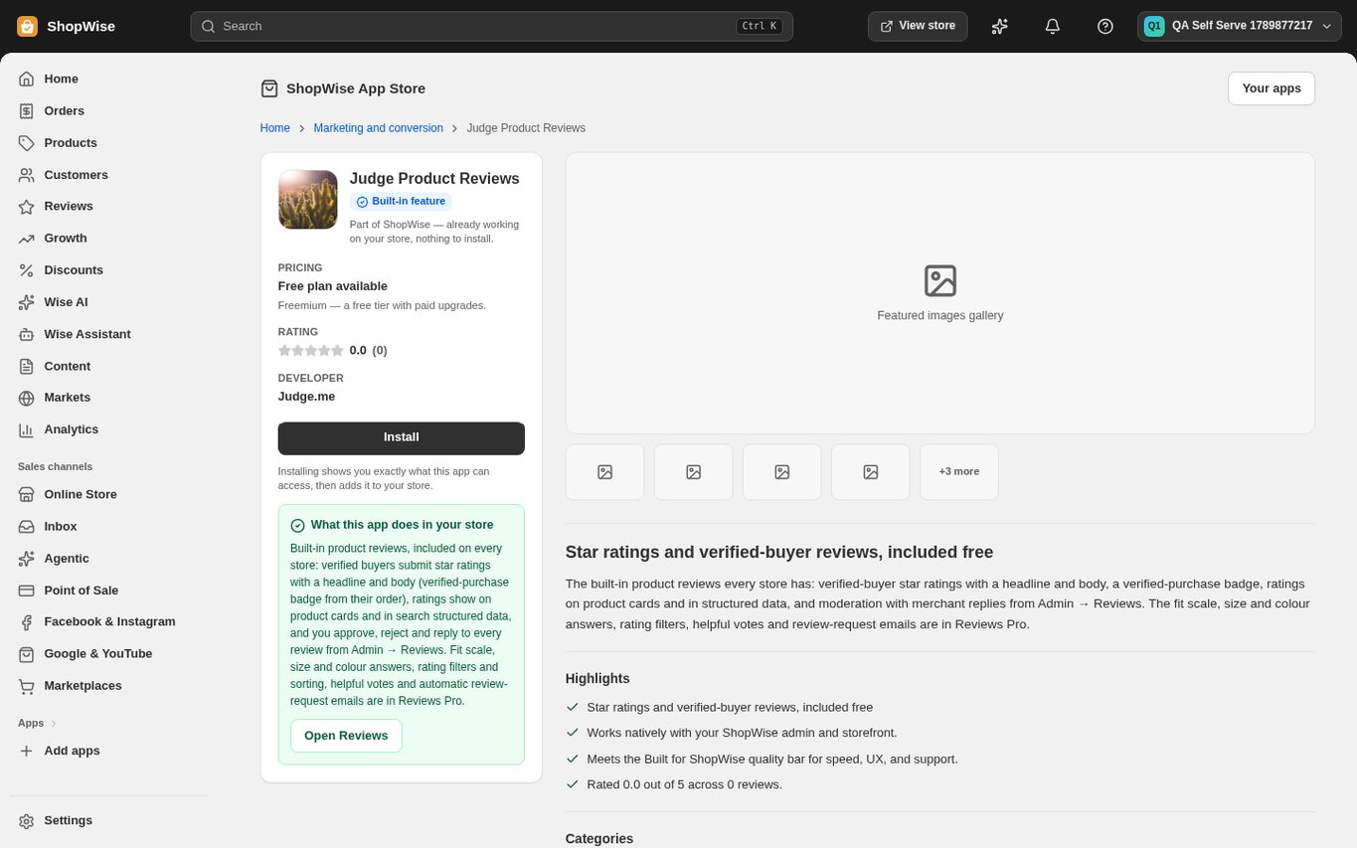
Task: Click the Wise AI sparkle icon in sidebar
Action: (x=27, y=302)
